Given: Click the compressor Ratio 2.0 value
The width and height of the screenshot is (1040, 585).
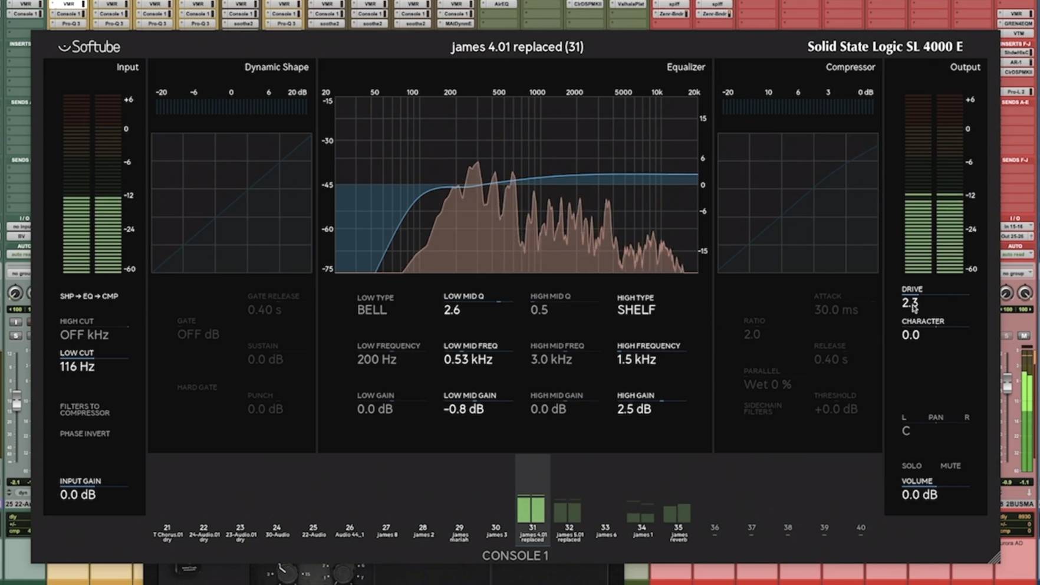Looking at the screenshot, I should pyautogui.click(x=752, y=334).
